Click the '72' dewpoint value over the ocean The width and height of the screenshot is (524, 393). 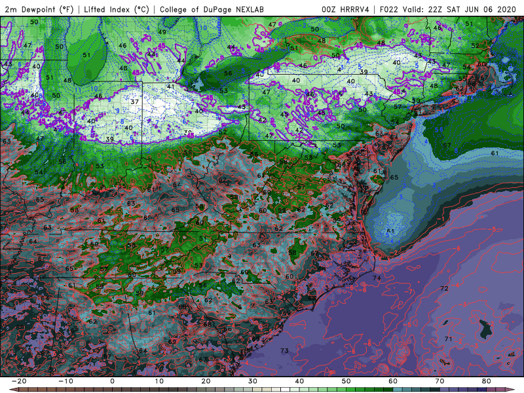(x=445, y=288)
